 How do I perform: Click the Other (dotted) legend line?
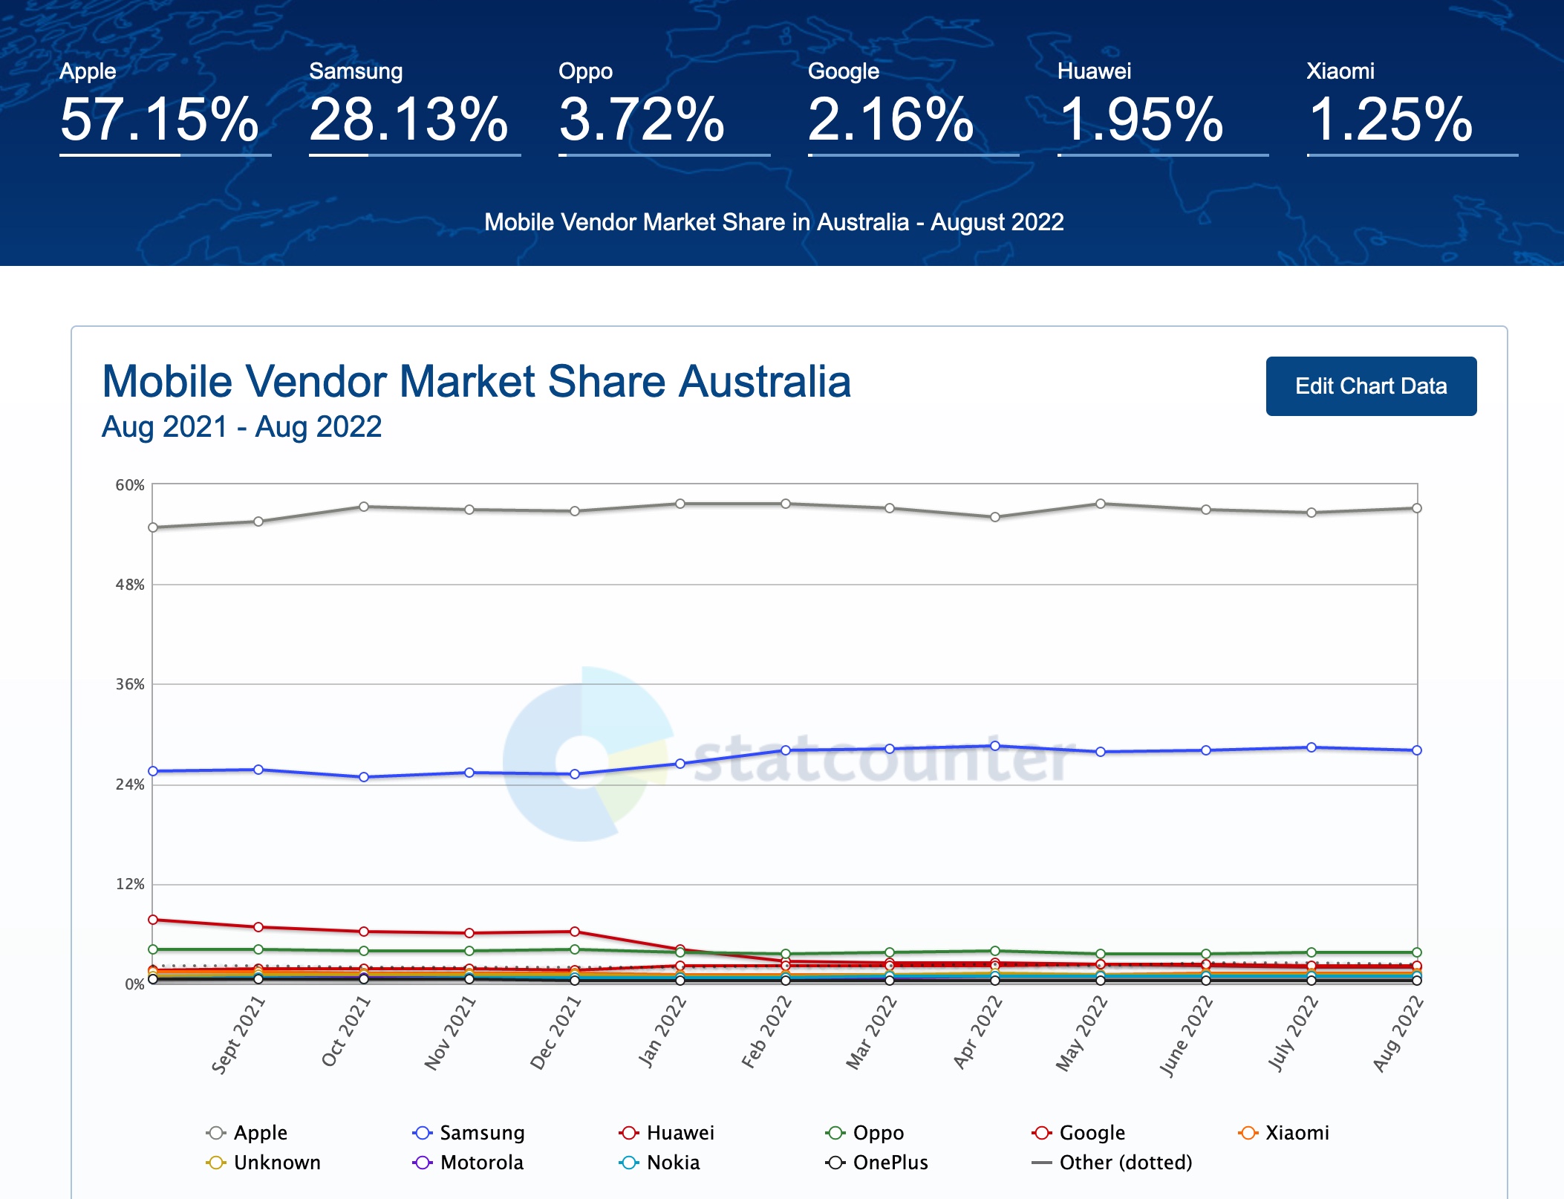point(1041,1163)
